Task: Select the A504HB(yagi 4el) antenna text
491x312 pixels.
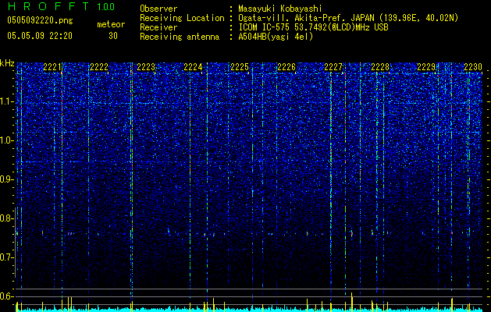Action: (x=276, y=37)
